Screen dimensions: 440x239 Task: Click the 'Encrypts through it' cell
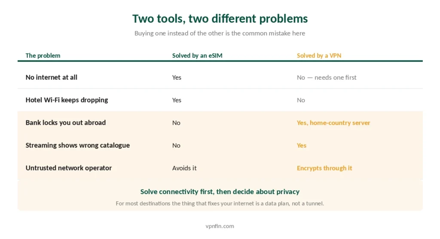(x=324, y=168)
